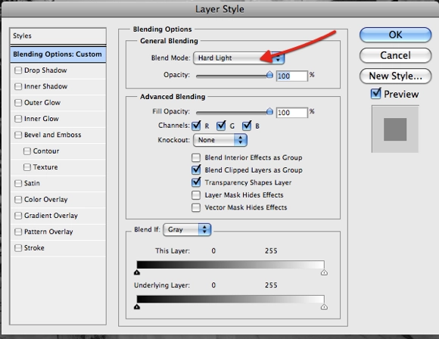The width and height of the screenshot is (439, 339).
Task: Enable Layer Mask Hides Effects
Action: click(196, 194)
